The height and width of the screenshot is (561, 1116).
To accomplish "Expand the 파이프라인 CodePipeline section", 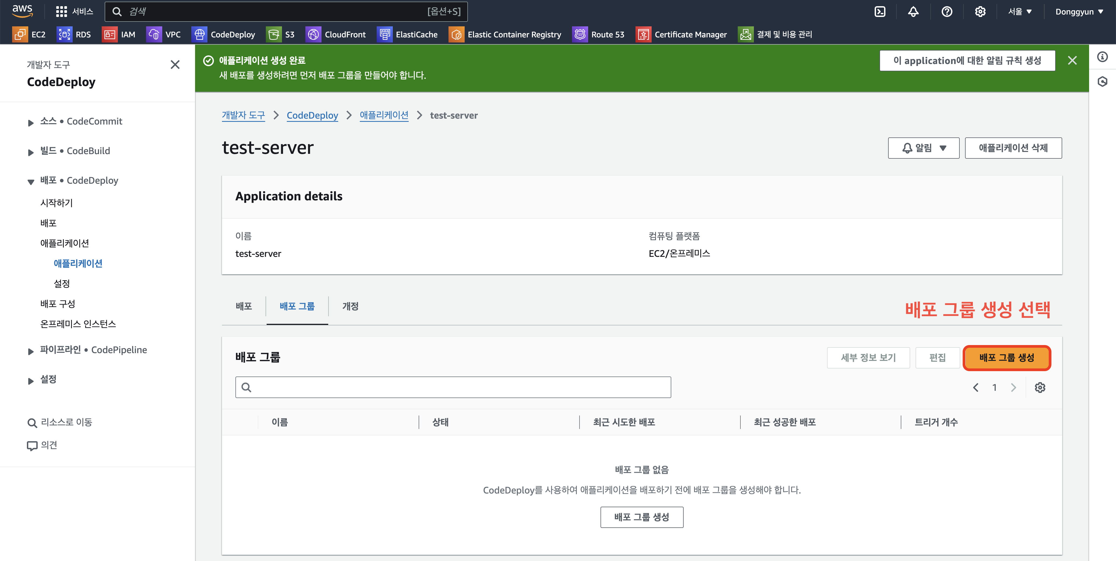I will point(31,351).
